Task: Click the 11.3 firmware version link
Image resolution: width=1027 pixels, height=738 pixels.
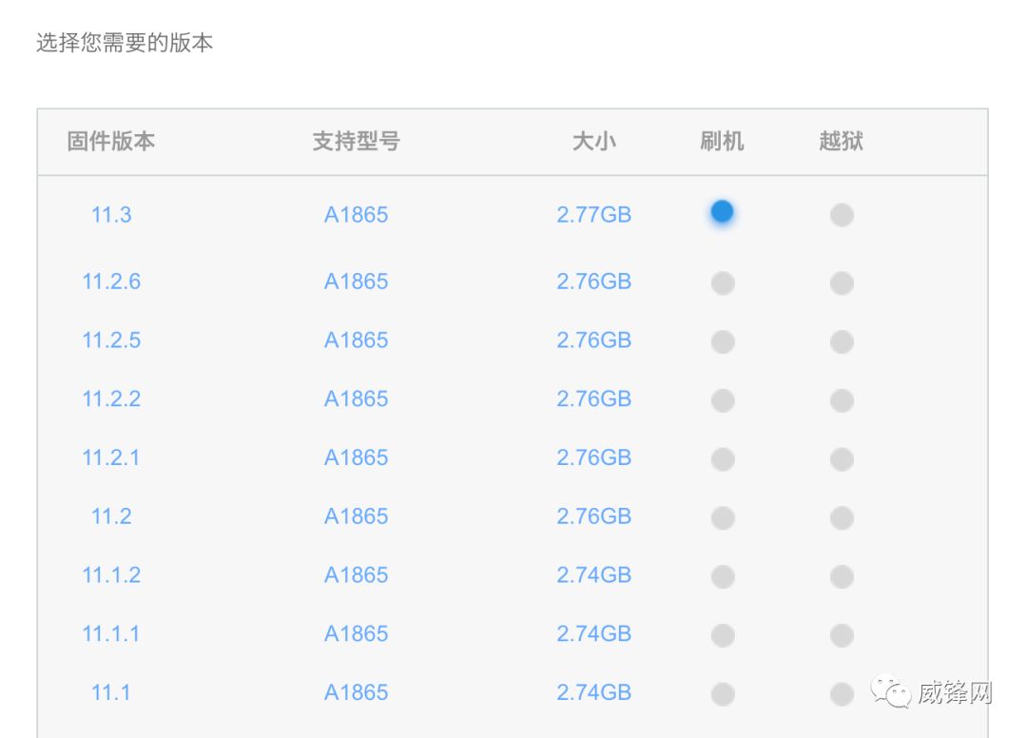Action: 111,215
